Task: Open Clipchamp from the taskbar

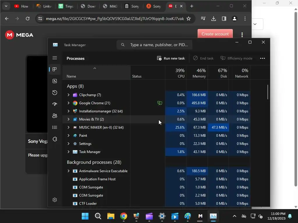Action: (x=149, y=216)
